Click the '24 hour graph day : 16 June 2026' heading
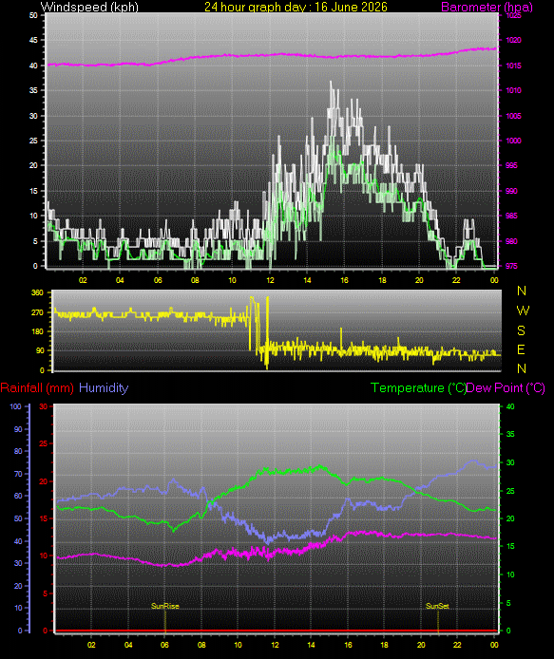554x659 pixels. [296, 7]
